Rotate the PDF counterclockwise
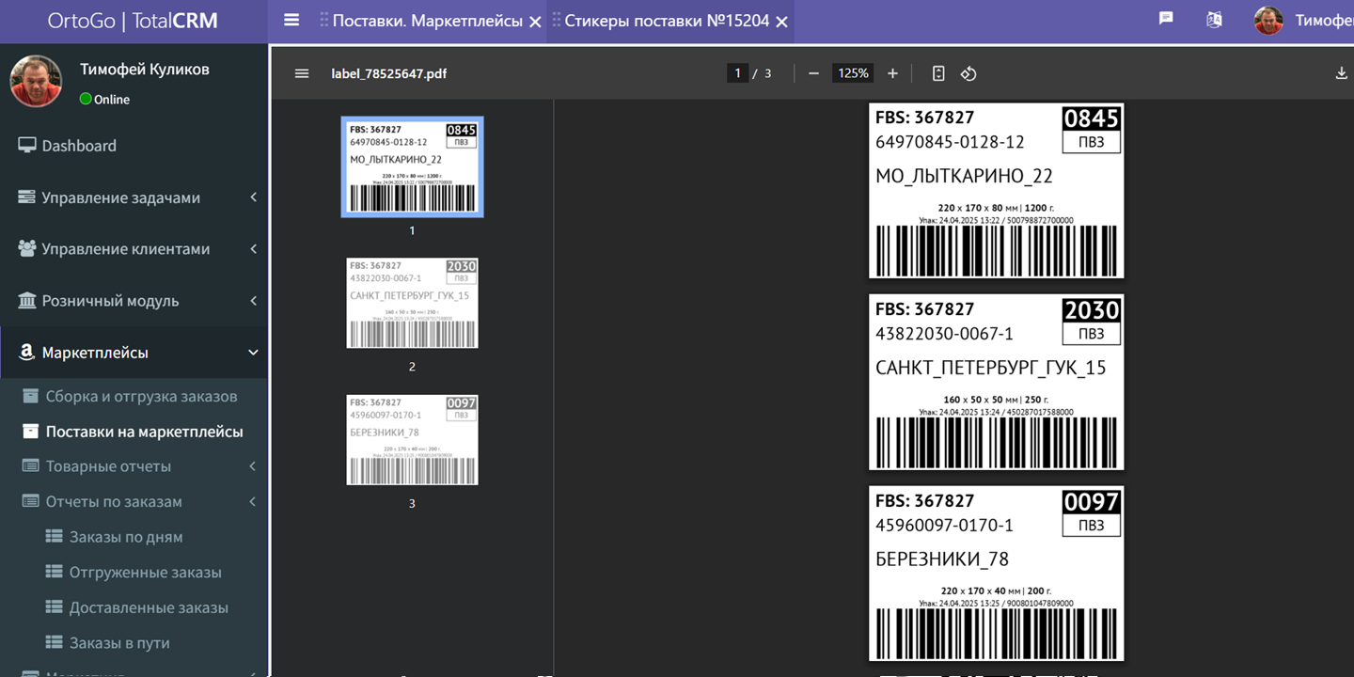The width and height of the screenshot is (1354, 677). 968,73
